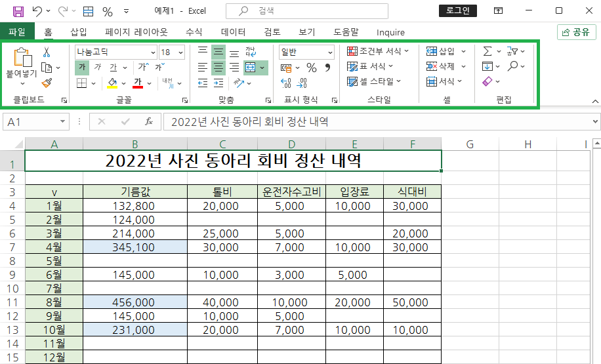The image size is (601, 364).
Task: Cut selection with the scissors icon
Action: coord(47,52)
